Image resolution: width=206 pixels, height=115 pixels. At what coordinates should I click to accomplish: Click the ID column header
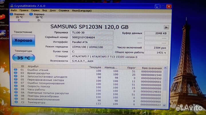pyautogui.click(x=23, y=66)
